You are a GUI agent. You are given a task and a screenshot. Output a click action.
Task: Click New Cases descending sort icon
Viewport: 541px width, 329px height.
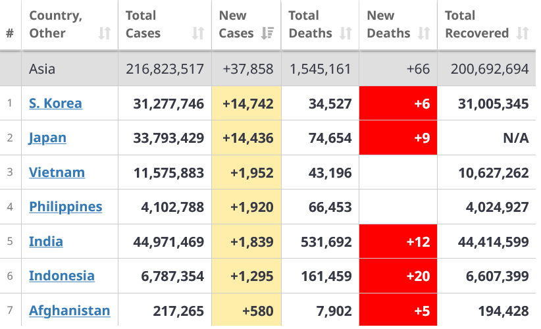tap(267, 34)
